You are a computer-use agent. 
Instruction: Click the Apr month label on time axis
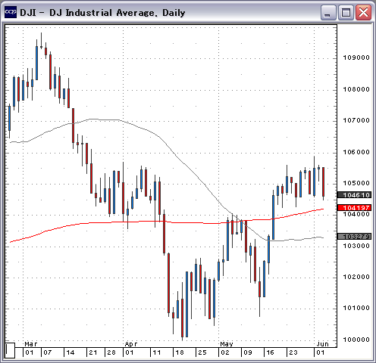(131, 344)
